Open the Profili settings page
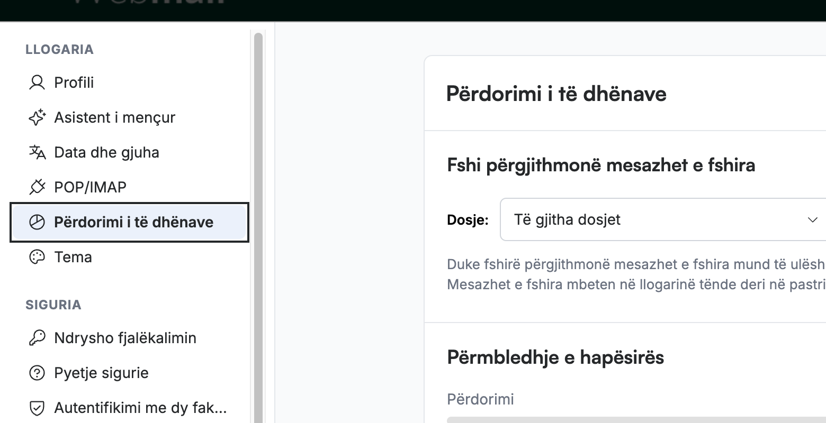The image size is (826, 423). click(129, 82)
